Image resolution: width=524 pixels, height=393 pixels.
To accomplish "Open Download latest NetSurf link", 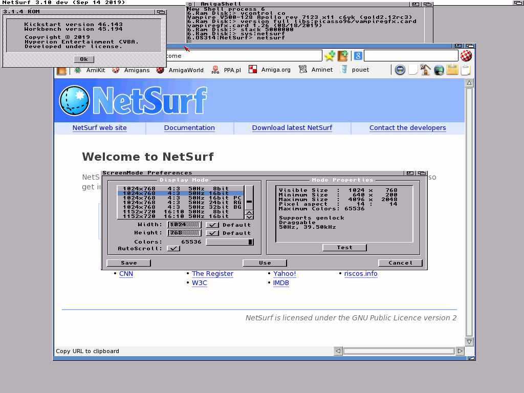I will (x=292, y=127).
